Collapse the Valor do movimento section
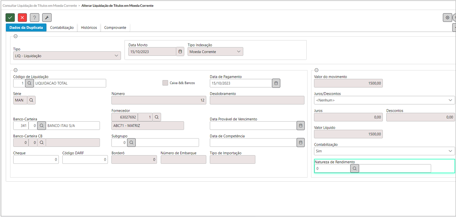Screen dimensions: 456x217 pyautogui.click(x=316, y=70)
